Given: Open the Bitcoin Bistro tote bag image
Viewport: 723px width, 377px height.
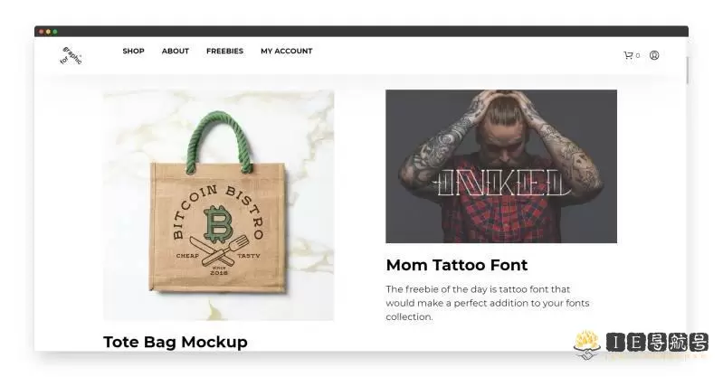Looking at the screenshot, I should pos(219,205).
